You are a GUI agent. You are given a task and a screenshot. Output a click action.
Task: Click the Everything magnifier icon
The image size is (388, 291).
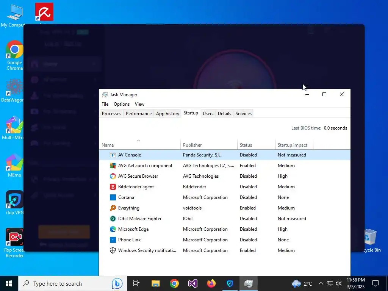(x=113, y=208)
